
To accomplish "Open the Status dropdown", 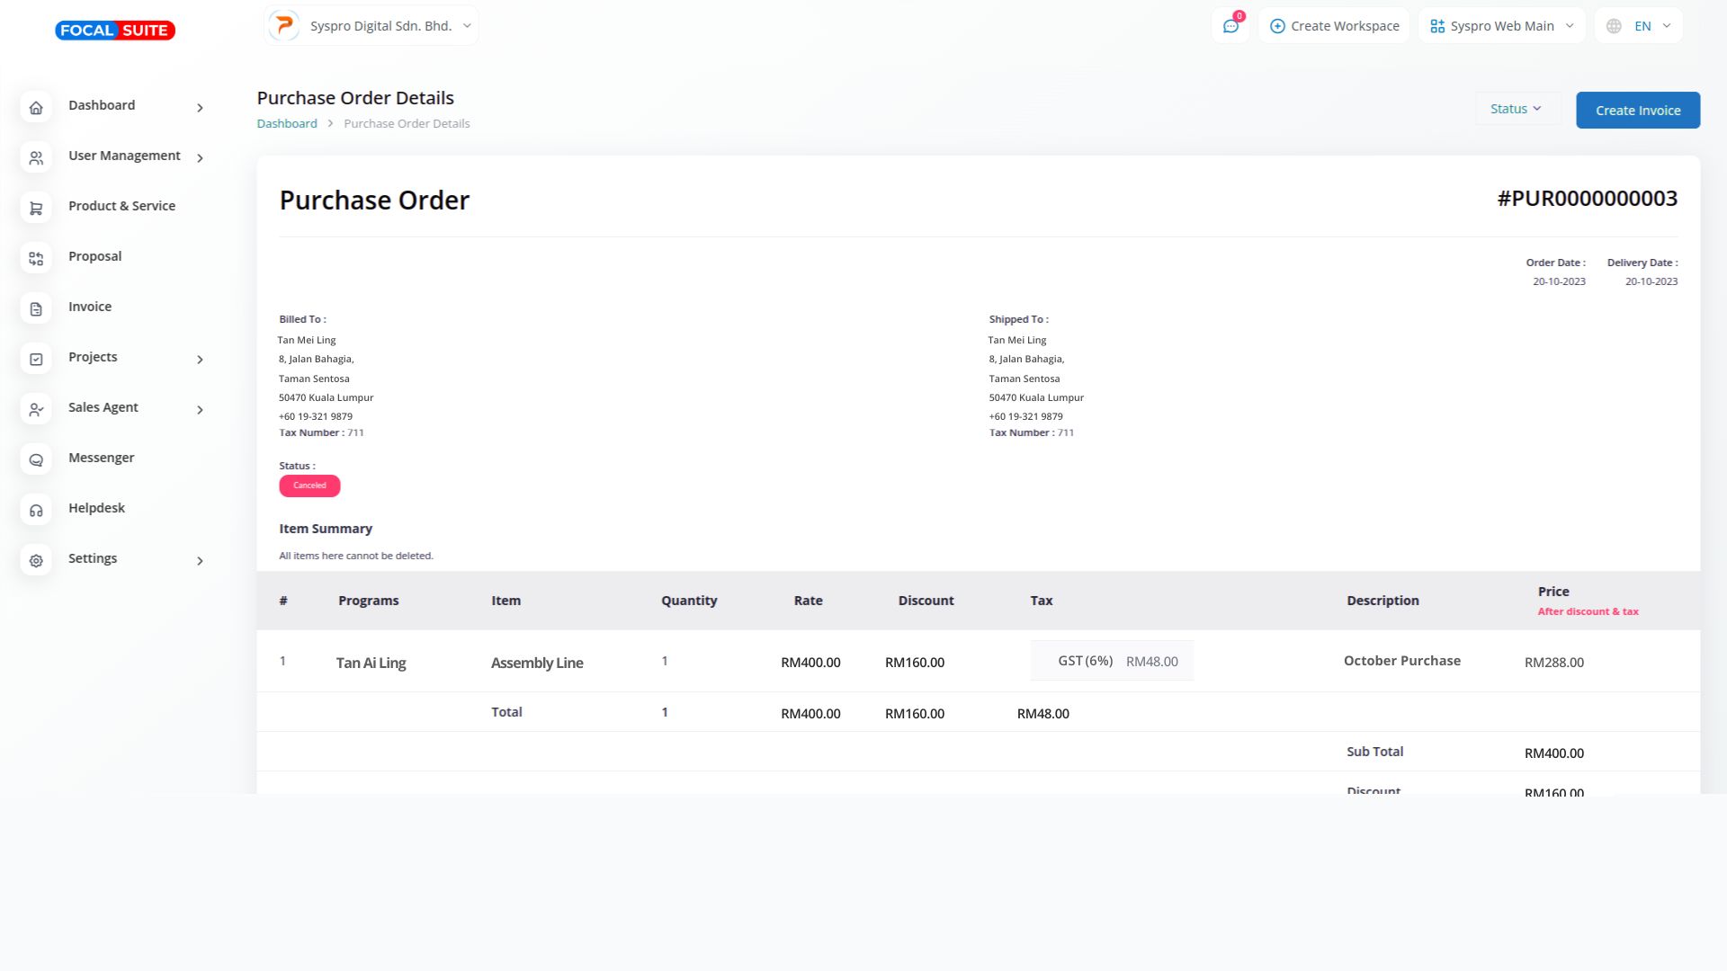I will pyautogui.click(x=1516, y=109).
